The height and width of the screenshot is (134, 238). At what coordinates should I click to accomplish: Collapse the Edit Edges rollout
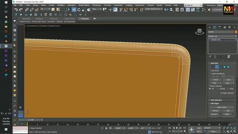coord(215,103)
